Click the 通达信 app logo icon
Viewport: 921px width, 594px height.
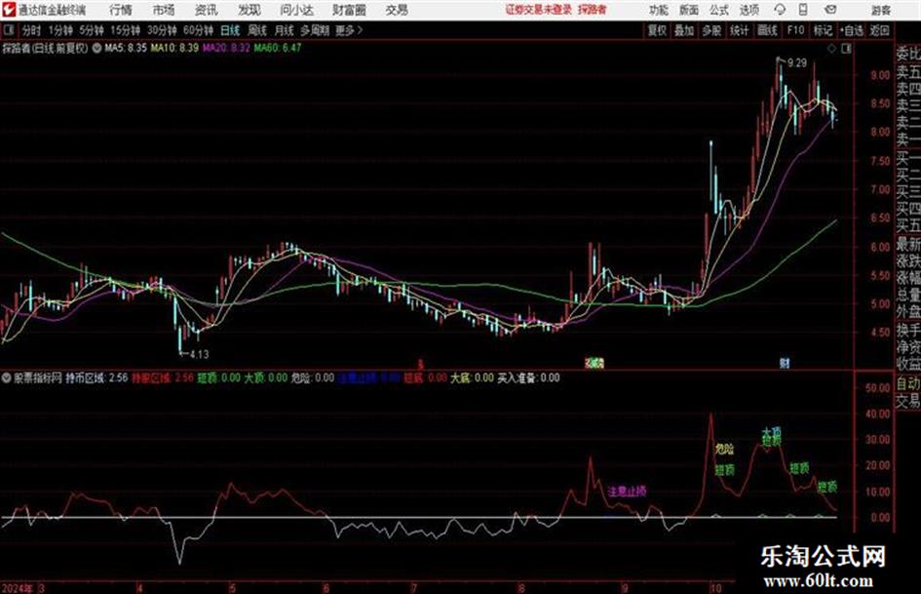(8, 10)
